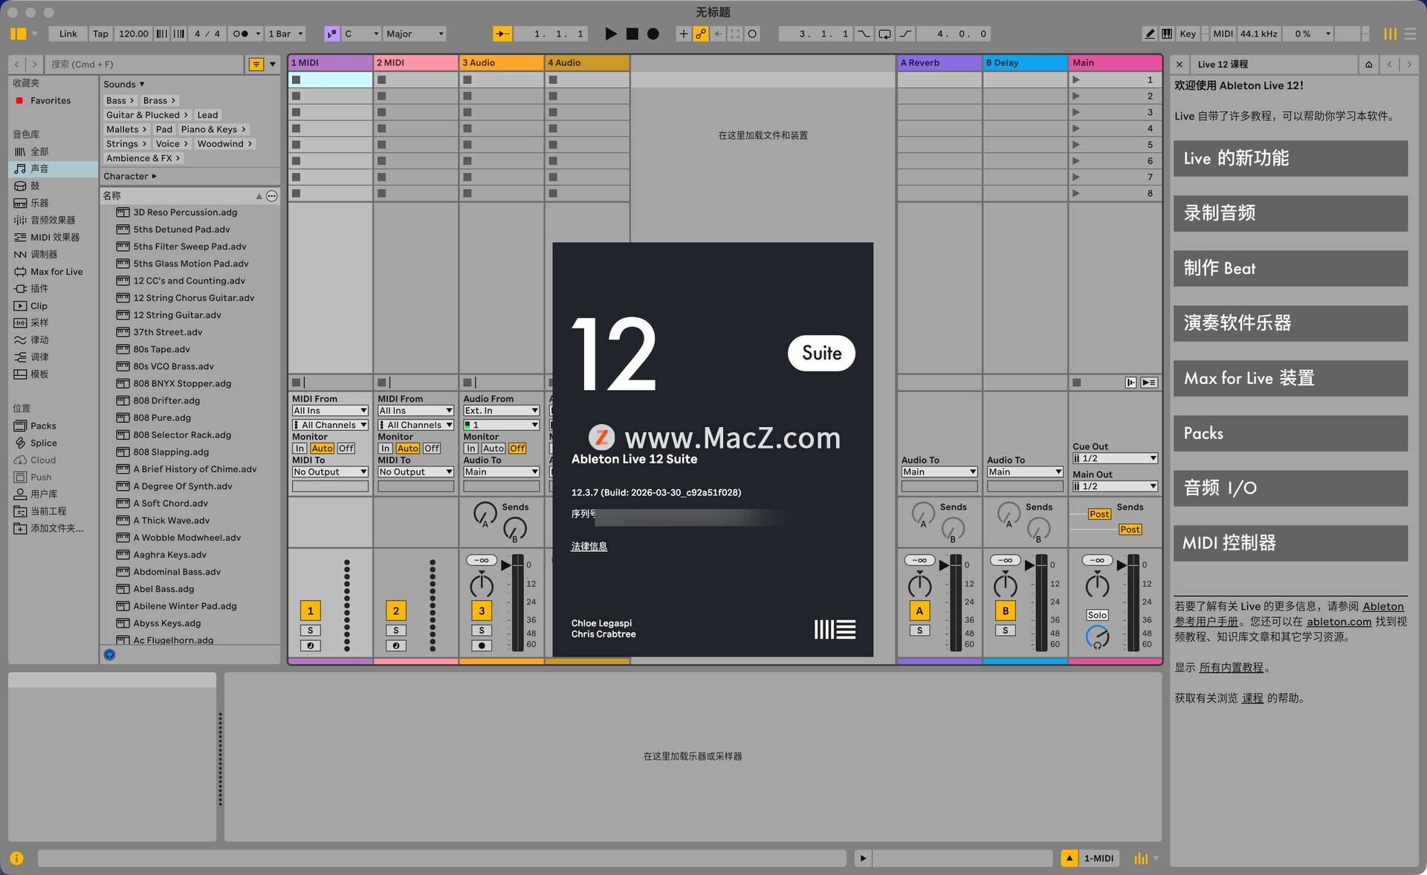Set track 1 monitor to In
Viewport: 1427px width, 875px height.
pyautogui.click(x=299, y=449)
